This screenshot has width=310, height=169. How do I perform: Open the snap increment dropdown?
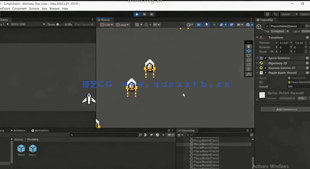point(157,24)
